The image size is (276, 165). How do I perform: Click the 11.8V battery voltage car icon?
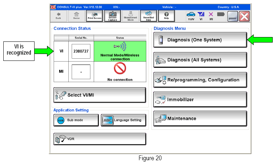tap(191, 16)
